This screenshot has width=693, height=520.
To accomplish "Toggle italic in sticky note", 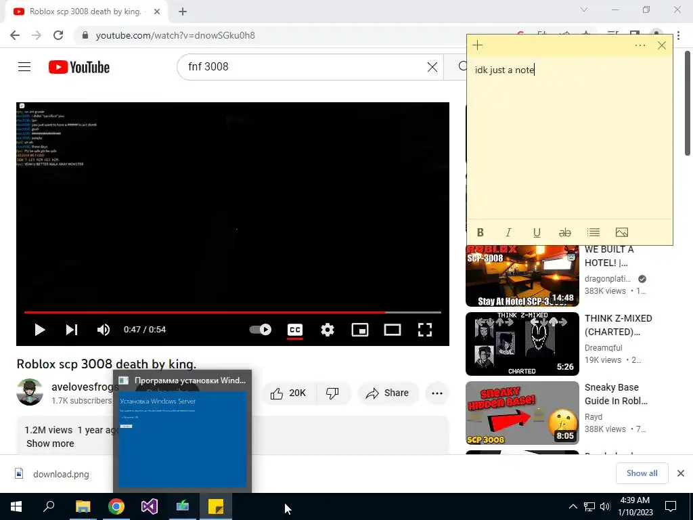I will coord(508,233).
